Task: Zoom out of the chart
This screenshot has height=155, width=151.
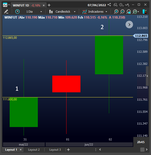Action: (122, 12)
